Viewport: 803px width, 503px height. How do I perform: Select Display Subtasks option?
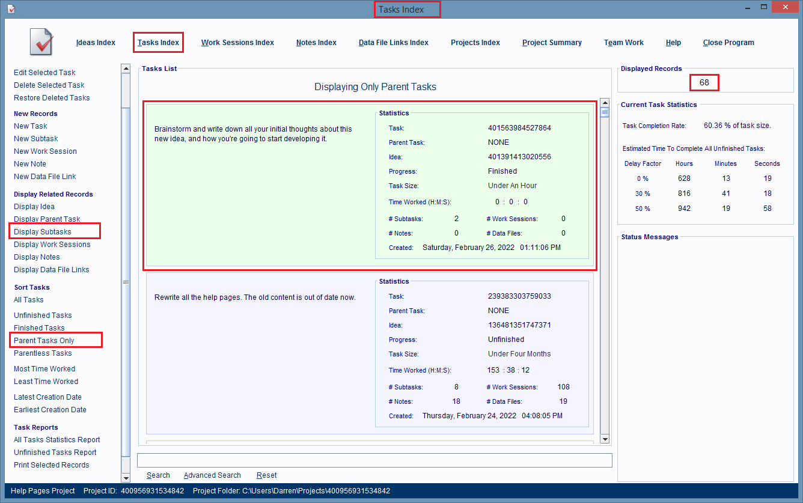click(43, 232)
